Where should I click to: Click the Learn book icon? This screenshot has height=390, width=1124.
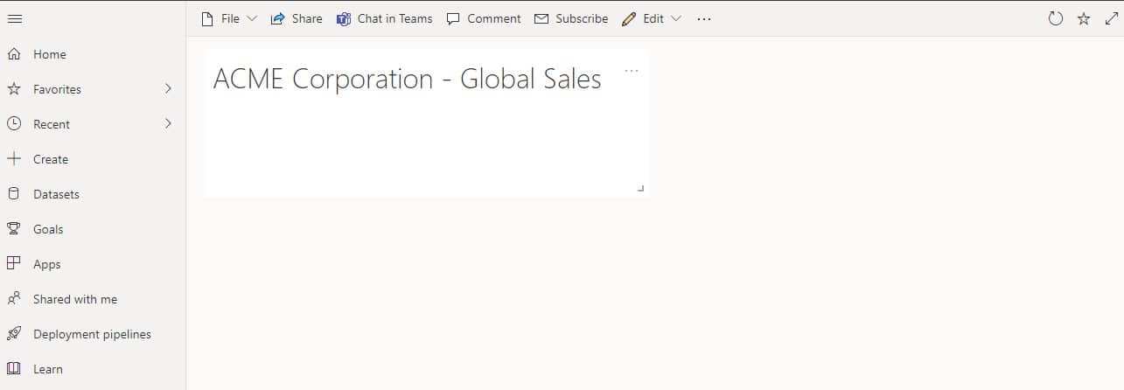click(x=14, y=369)
